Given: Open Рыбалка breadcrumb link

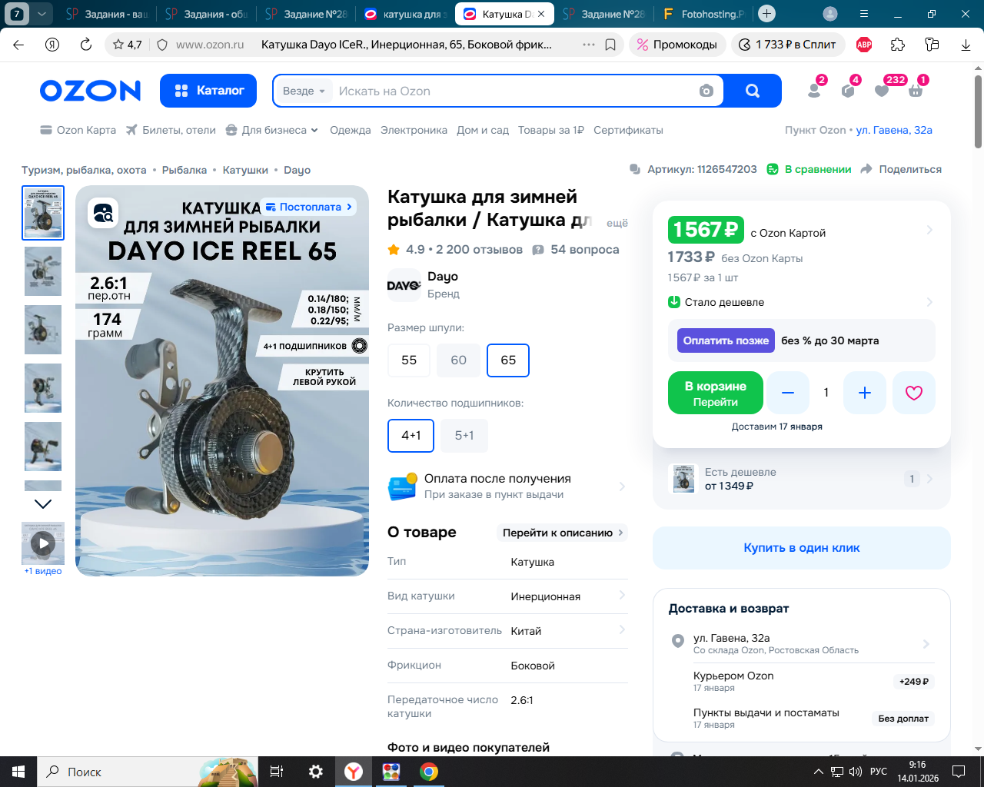Looking at the screenshot, I should [x=184, y=170].
